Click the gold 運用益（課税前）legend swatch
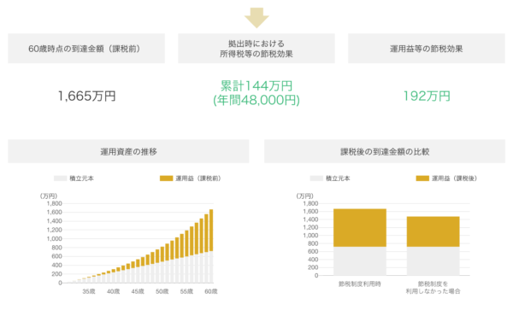The height and width of the screenshot is (310, 513). tap(166, 178)
